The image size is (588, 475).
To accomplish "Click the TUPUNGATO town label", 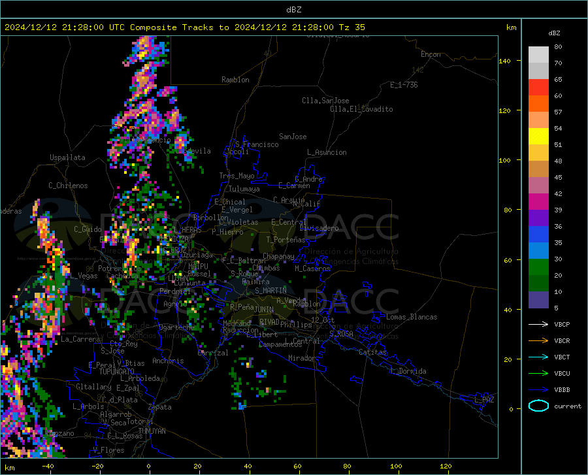I will coord(117,372).
